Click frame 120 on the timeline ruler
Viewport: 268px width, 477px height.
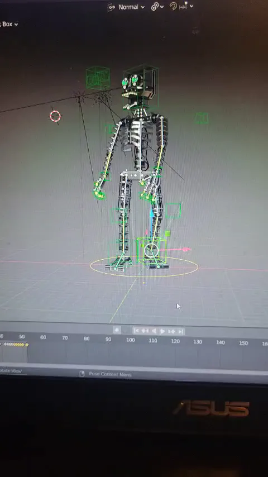click(175, 341)
